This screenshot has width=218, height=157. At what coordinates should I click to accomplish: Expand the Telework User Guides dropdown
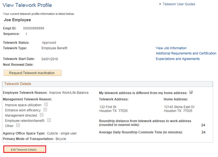click(x=177, y=4)
